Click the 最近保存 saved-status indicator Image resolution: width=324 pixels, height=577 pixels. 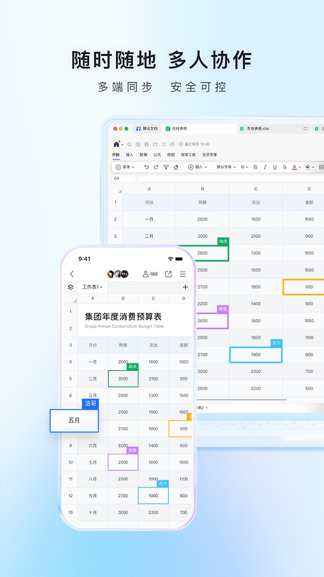[194, 145]
